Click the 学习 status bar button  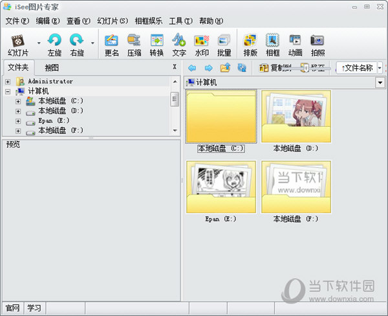coord(34,308)
